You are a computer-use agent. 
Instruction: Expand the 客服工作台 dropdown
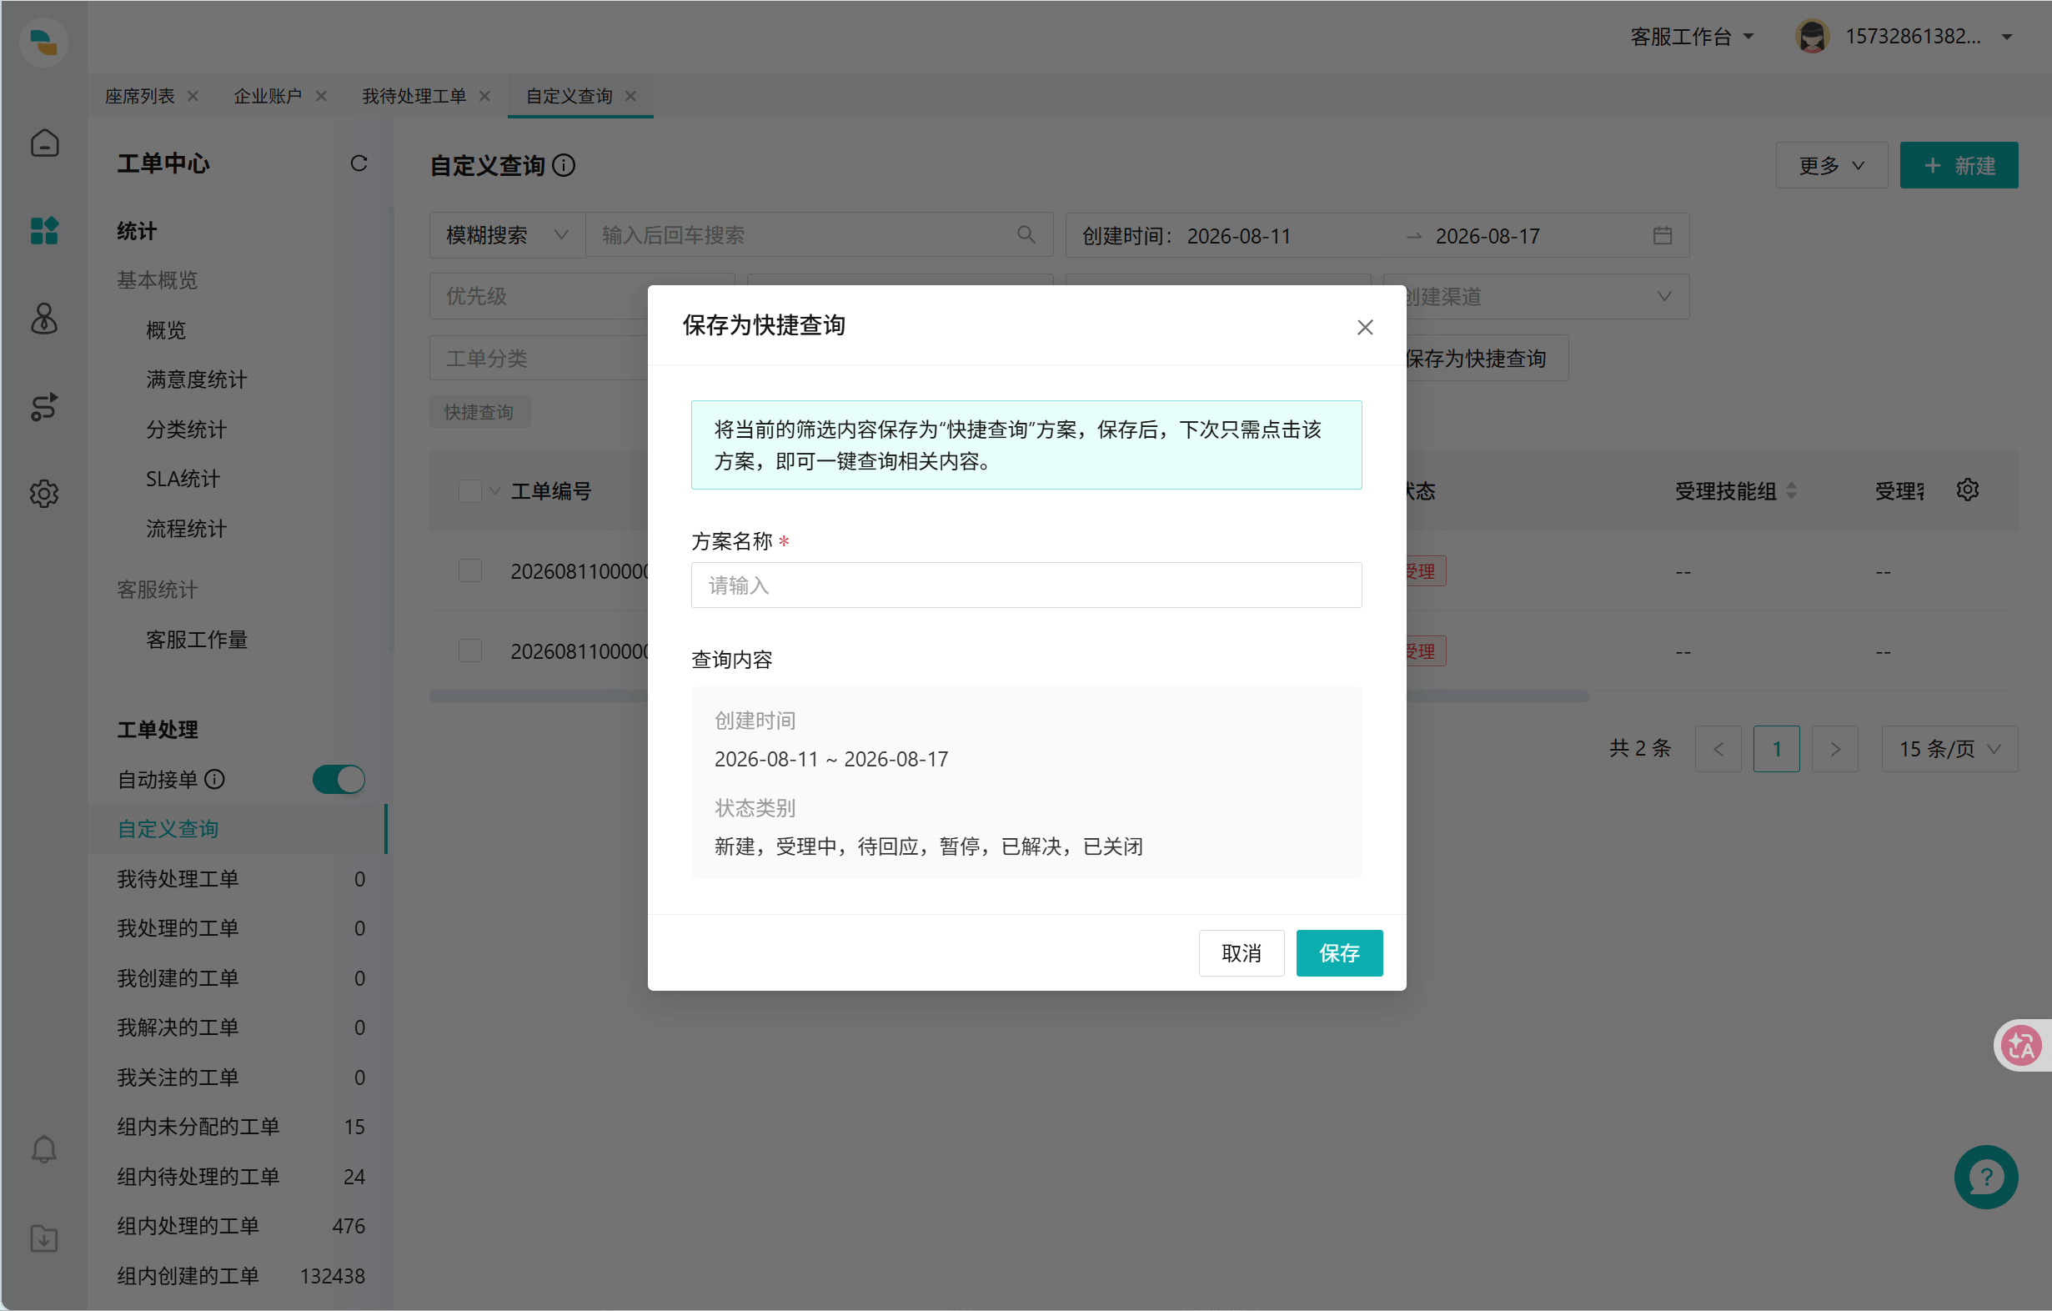pos(1692,37)
